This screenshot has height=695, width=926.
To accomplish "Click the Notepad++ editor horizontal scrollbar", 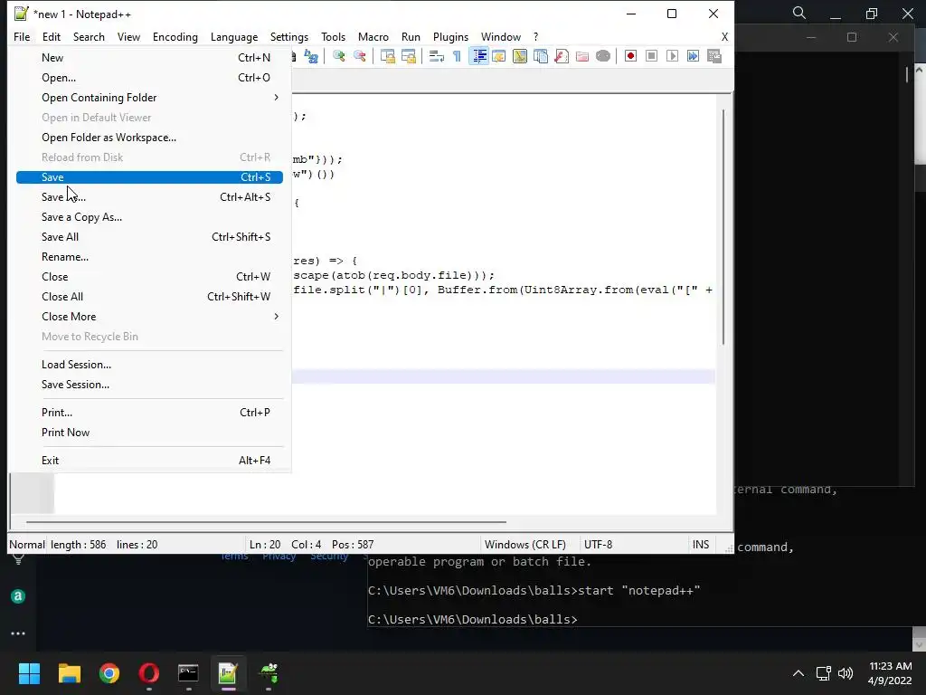I will click(266, 522).
